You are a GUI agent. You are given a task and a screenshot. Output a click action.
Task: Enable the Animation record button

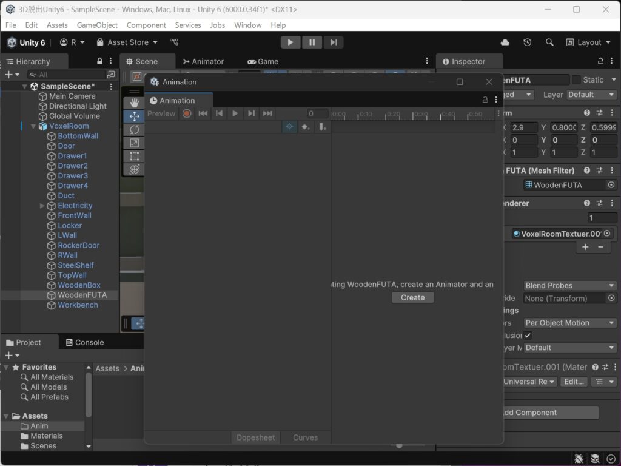187,113
